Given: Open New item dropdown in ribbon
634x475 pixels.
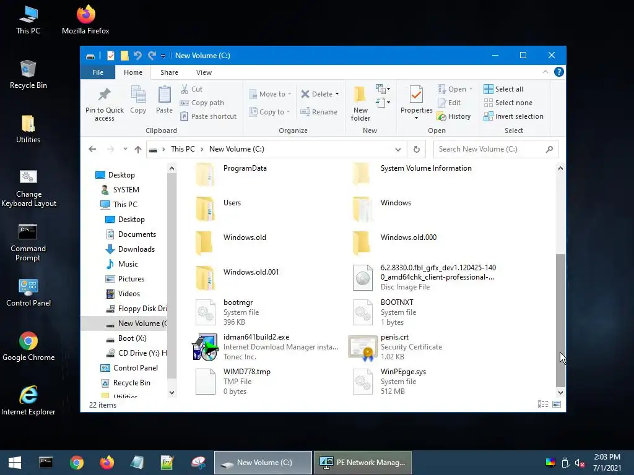Looking at the screenshot, I should [x=383, y=88].
